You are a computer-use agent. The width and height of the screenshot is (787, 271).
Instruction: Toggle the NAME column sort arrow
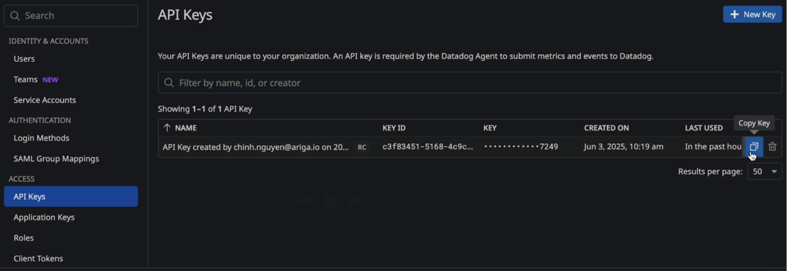[167, 127]
